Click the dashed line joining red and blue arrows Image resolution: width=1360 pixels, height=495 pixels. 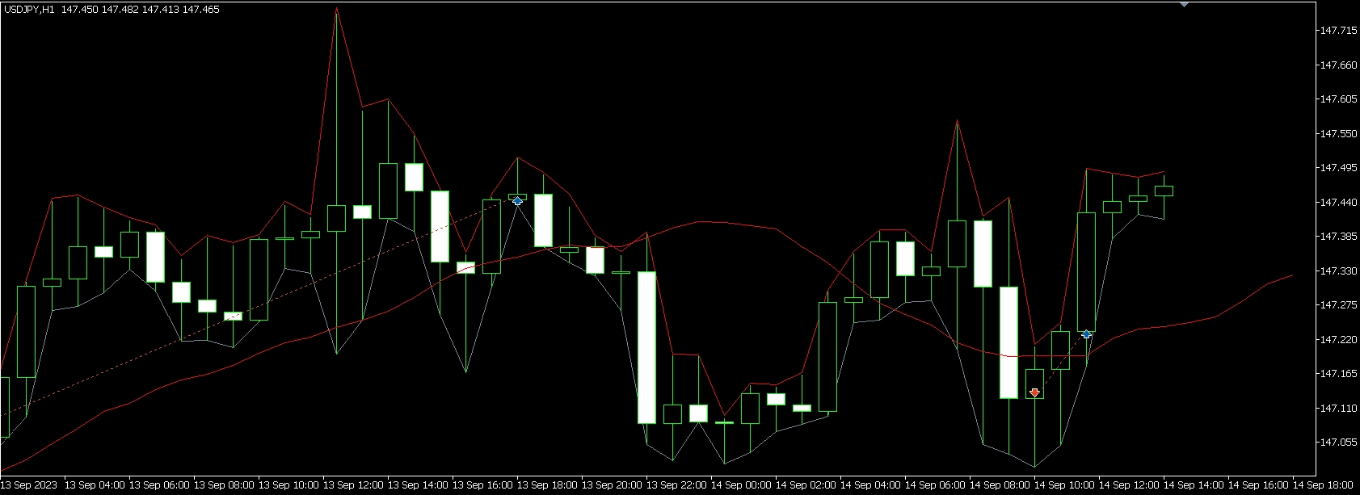[x=1060, y=363]
